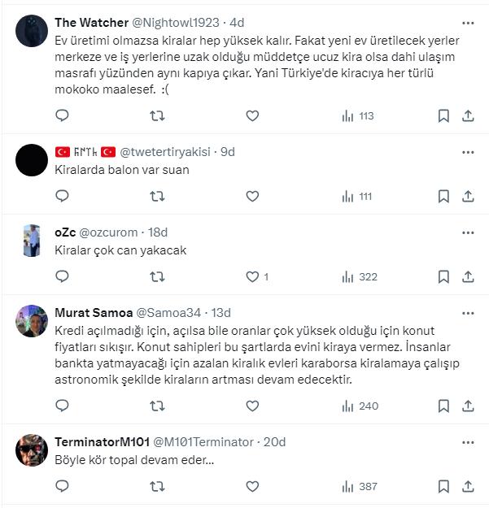Open more options on The Watcher's tweet
Screen dimensions: 489x508
coord(468,23)
